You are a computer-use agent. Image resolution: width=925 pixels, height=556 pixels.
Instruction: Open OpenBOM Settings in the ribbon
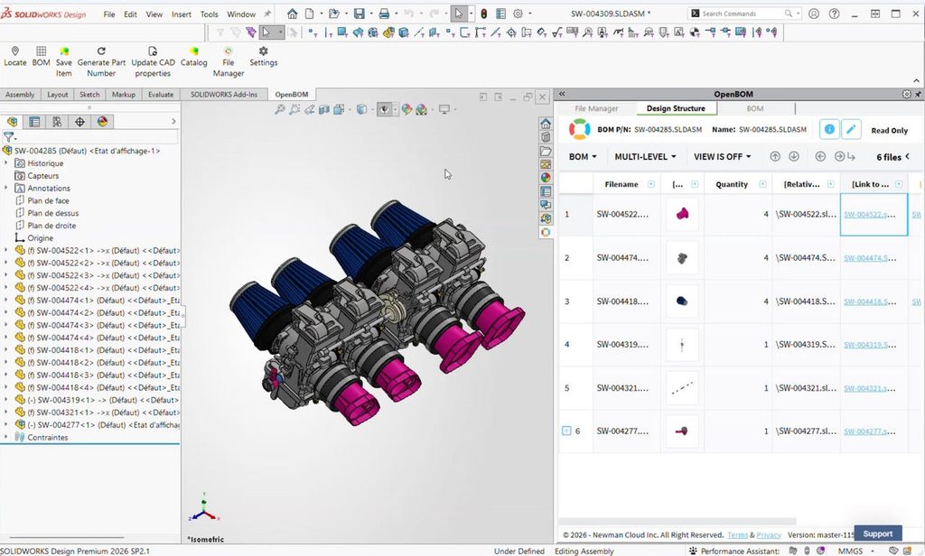pyautogui.click(x=263, y=57)
